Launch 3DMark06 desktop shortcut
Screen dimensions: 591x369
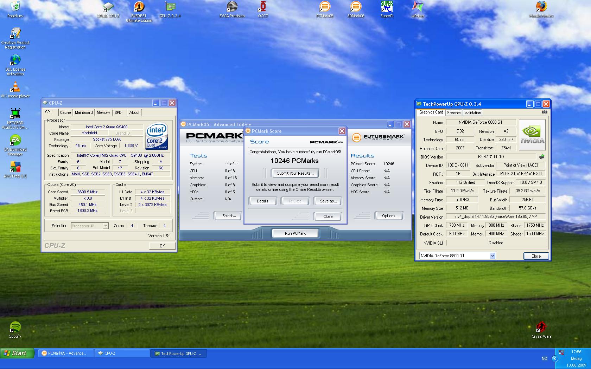(356, 9)
